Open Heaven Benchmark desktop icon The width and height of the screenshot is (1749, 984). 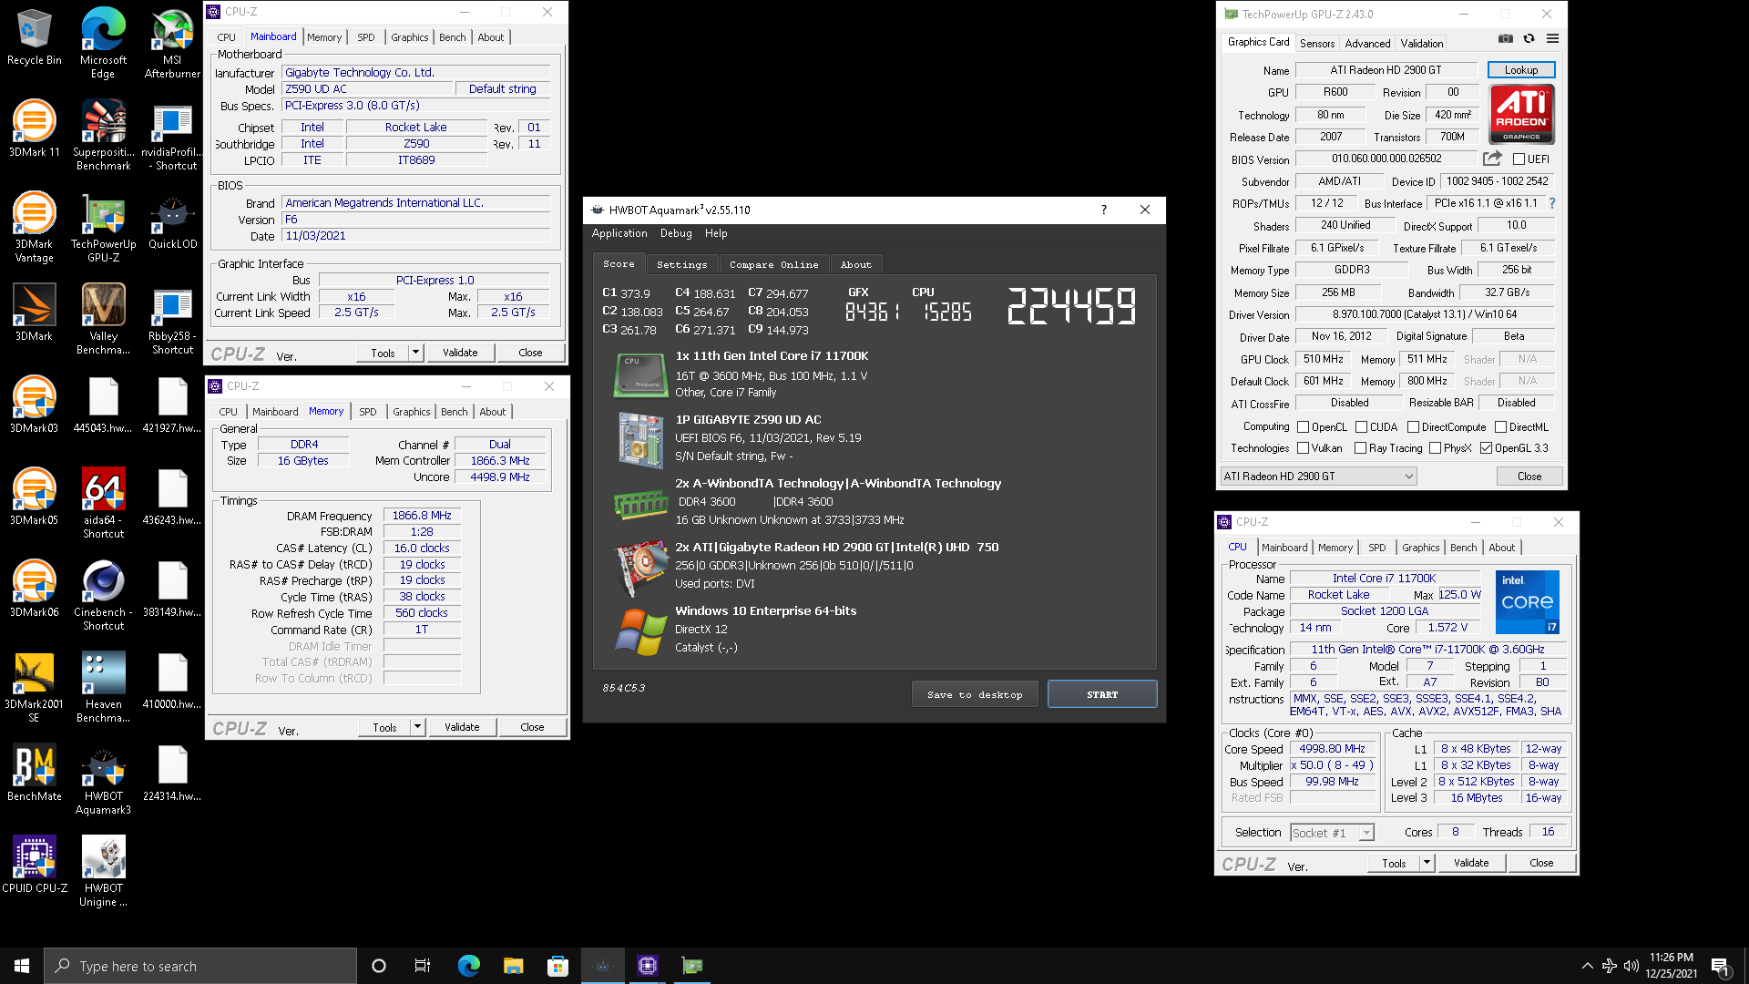[103, 688]
